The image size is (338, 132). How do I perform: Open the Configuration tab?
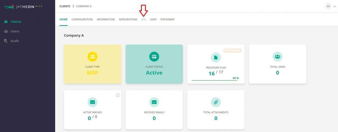coord(82,19)
